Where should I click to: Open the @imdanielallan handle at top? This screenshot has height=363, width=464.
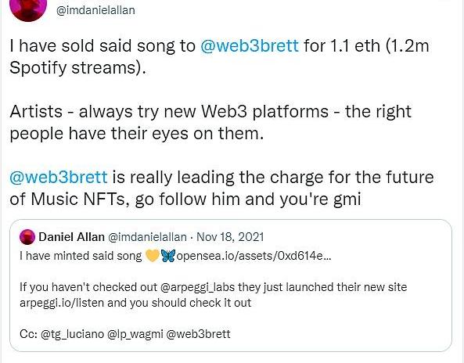[95, 10]
